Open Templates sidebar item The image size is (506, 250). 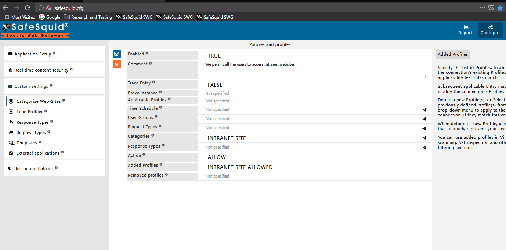pos(27,143)
